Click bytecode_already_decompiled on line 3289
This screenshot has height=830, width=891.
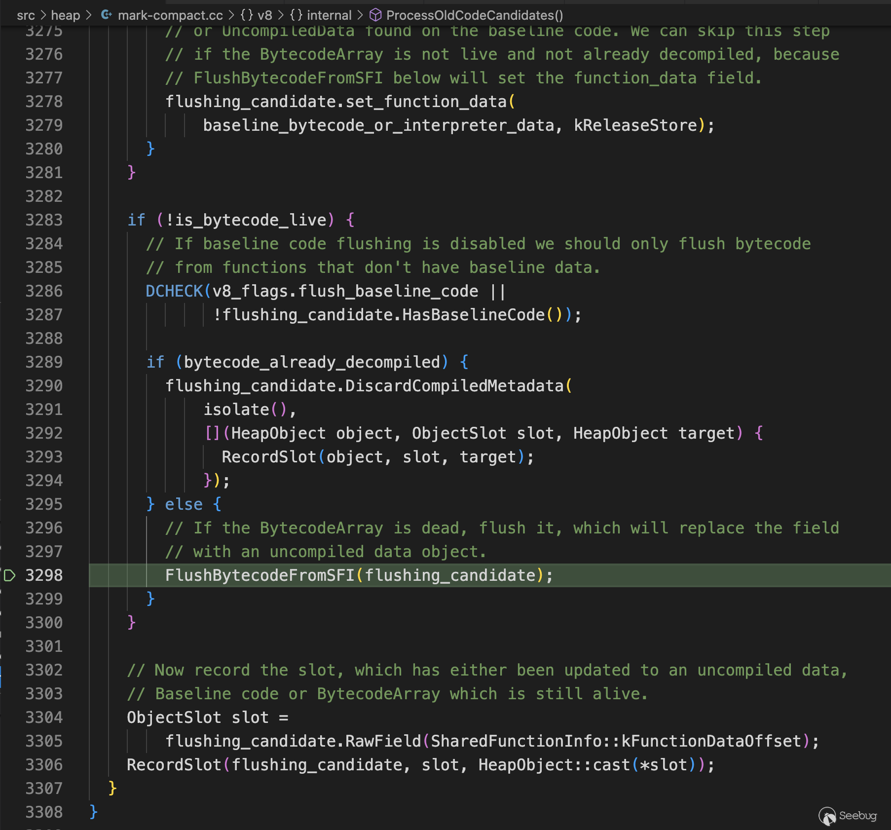(x=312, y=362)
